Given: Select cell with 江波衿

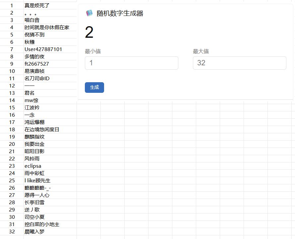Looking at the screenshot, I should pyautogui.click(x=50, y=108).
